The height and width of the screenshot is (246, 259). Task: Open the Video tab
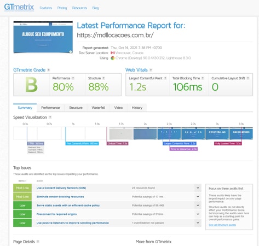click(x=118, y=108)
